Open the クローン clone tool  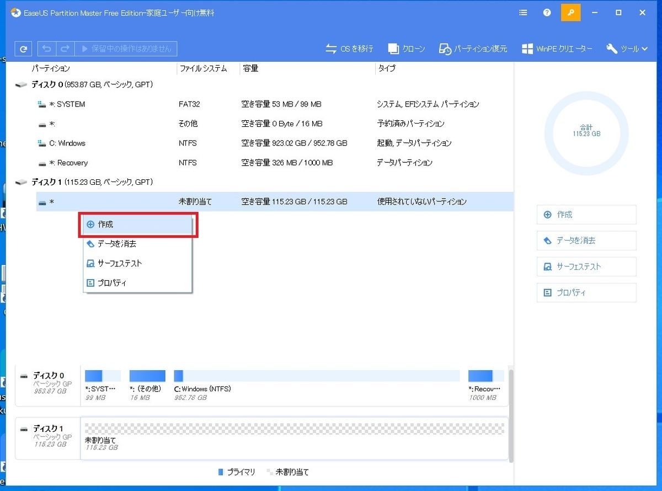click(407, 49)
